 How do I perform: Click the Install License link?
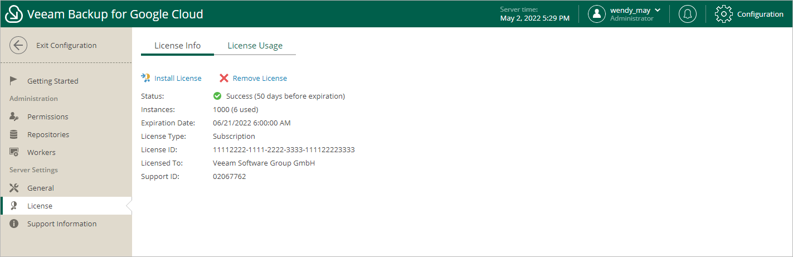pos(178,78)
